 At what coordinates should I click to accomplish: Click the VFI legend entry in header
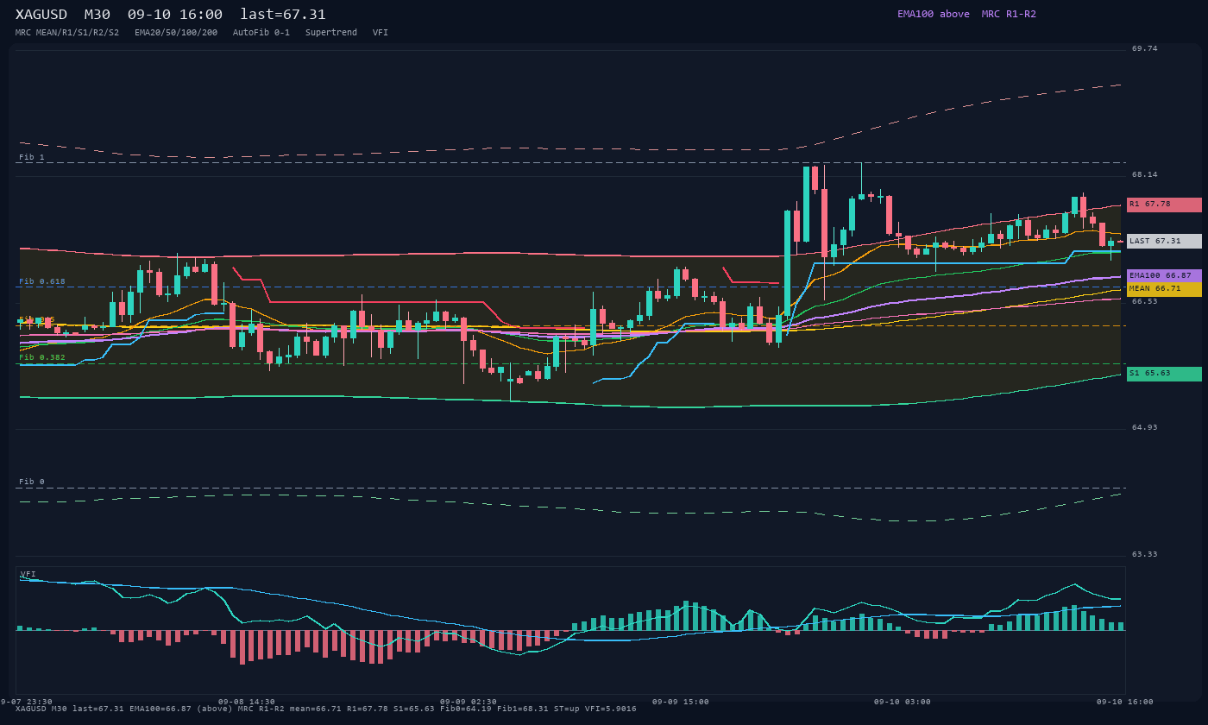(381, 33)
